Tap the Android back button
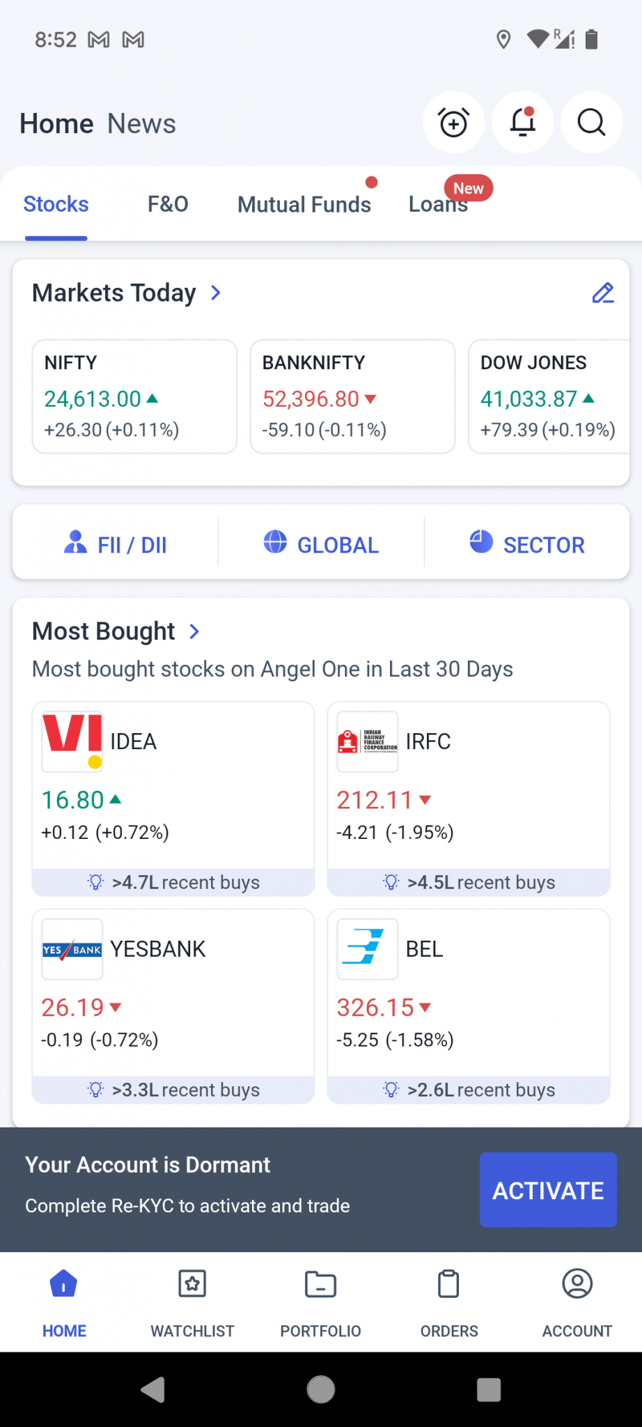 coord(153,1389)
